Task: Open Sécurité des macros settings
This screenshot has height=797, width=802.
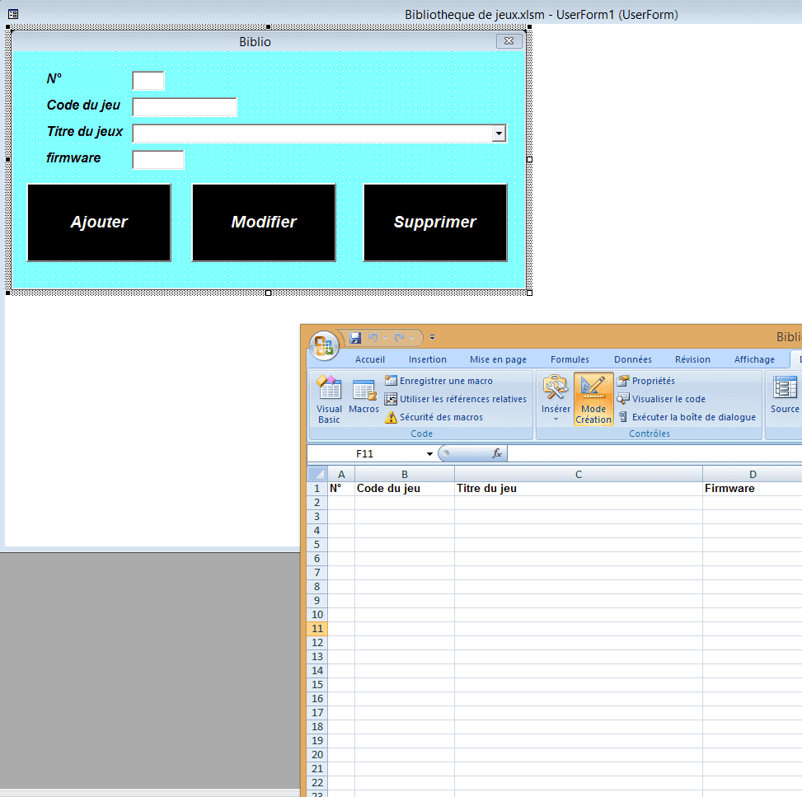Action: 434,417
